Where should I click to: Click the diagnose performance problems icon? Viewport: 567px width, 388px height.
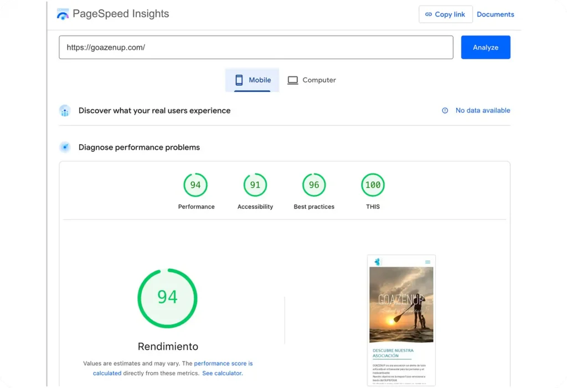(x=65, y=147)
